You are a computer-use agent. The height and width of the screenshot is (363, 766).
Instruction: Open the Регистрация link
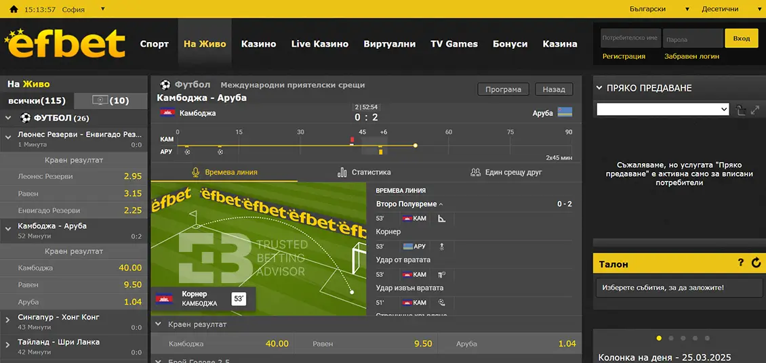click(x=624, y=56)
